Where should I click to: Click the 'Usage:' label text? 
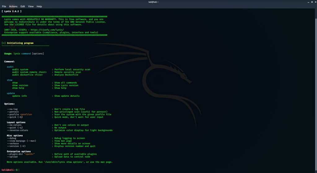pyautogui.click(x=8, y=54)
